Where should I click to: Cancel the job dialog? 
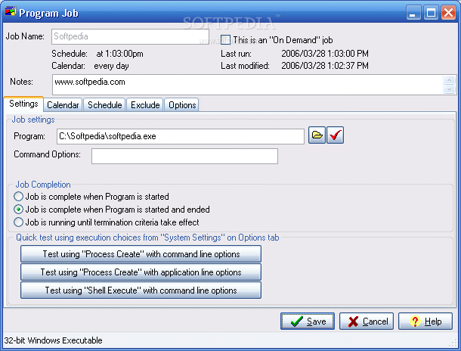coord(367,321)
